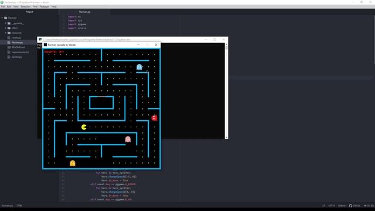Expand the effect folder chevron
Screen dimensions: 375x211
[x=6, y=28]
